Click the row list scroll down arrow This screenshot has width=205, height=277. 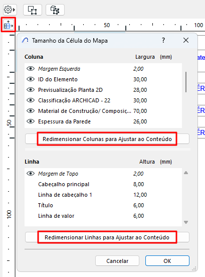pyautogui.click(x=186, y=222)
